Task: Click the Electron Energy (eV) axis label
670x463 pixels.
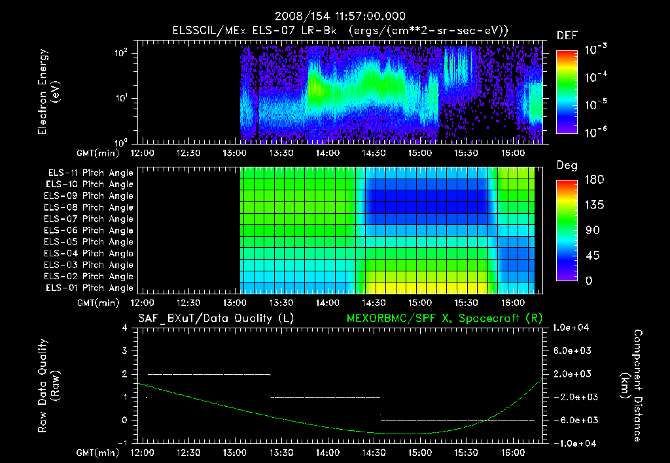Action: [48, 92]
